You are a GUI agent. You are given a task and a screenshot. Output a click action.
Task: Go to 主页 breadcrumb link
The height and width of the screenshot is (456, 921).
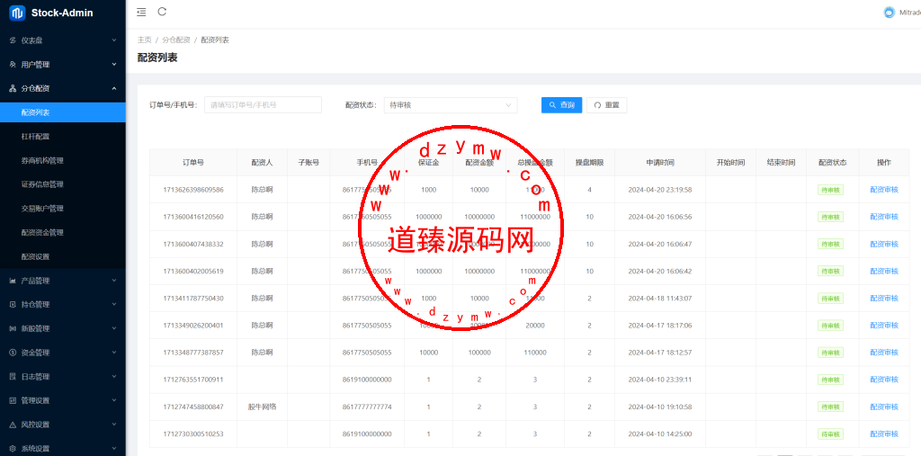pos(145,40)
